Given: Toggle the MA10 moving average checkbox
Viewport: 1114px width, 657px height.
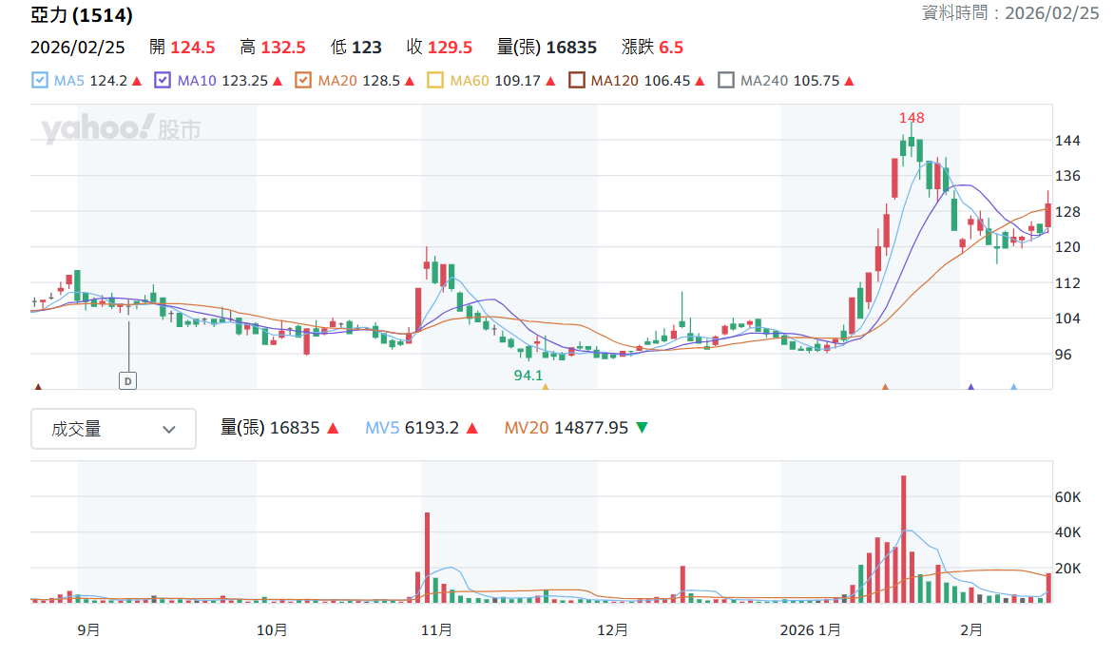Looking at the screenshot, I should pyautogui.click(x=163, y=81).
